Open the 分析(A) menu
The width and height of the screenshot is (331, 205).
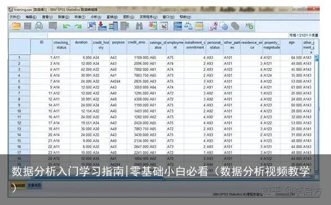coord(96,17)
